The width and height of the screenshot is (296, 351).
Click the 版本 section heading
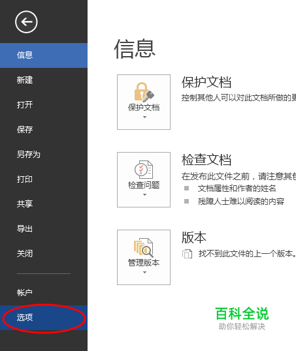pos(194,237)
